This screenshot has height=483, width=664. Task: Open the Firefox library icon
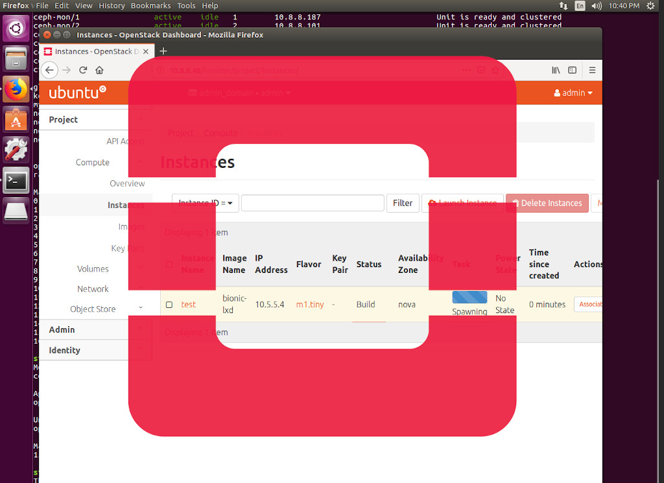click(x=556, y=70)
